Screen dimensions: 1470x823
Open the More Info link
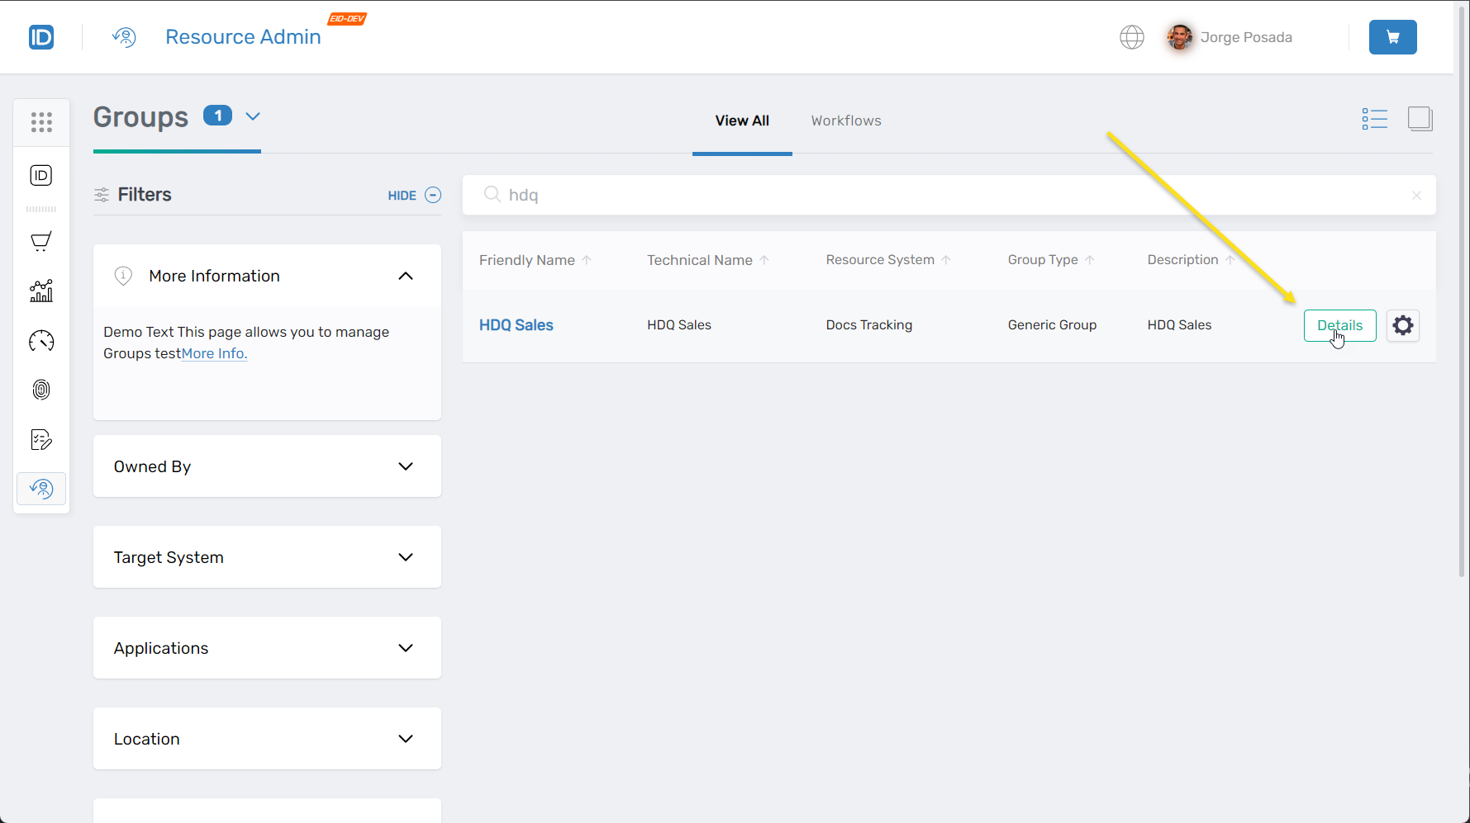pyautogui.click(x=214, y=353)
